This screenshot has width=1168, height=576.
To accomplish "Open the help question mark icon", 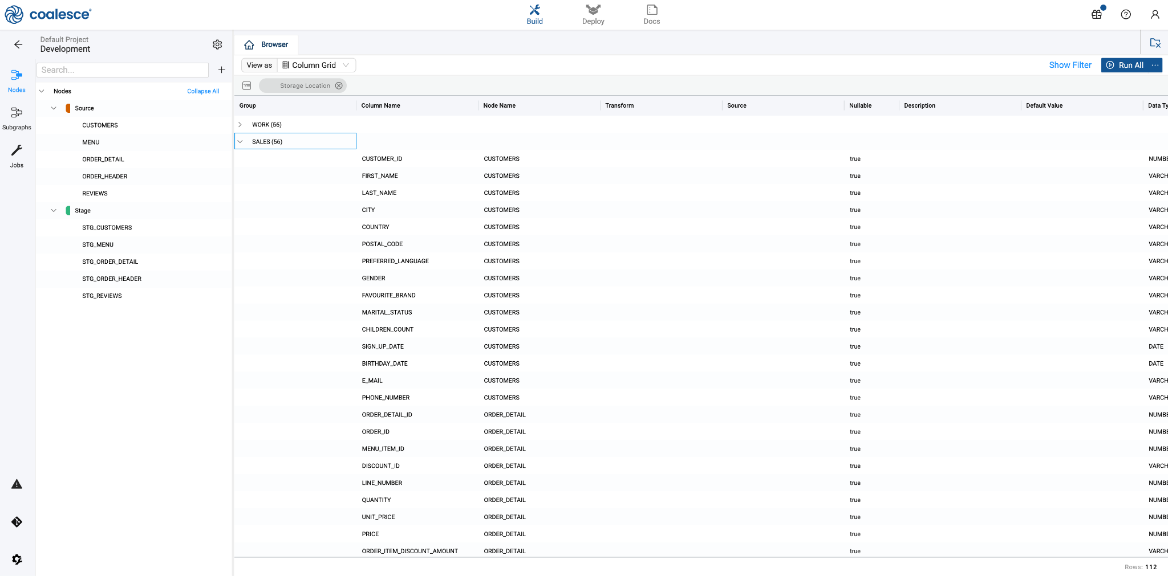I will pyautogui.click(x=1126, y=15).
